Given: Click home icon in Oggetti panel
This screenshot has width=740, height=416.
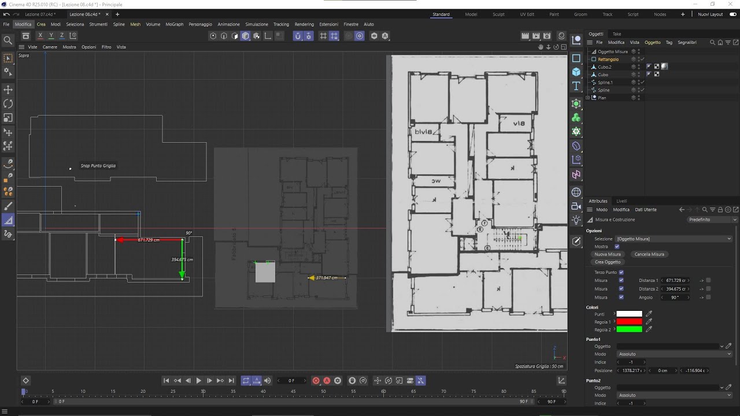Looking at the screenshot, I should point(720,42).
